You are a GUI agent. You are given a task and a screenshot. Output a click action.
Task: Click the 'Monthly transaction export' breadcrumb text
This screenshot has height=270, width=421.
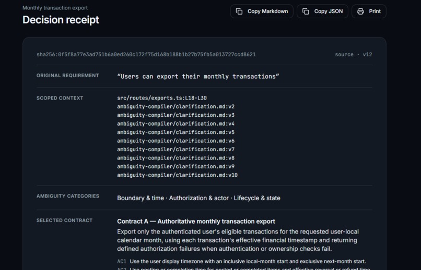[x=55, y=8]
